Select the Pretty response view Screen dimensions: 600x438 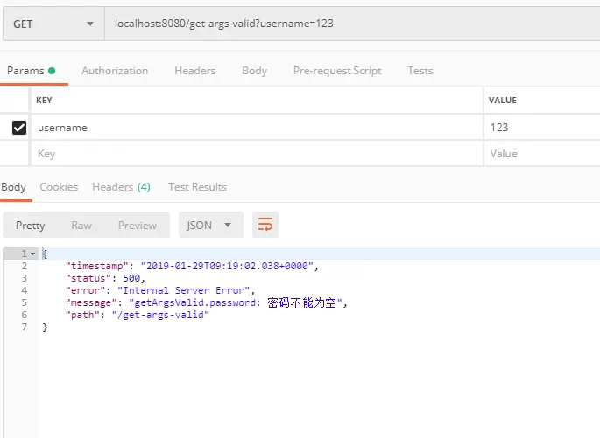31,226
